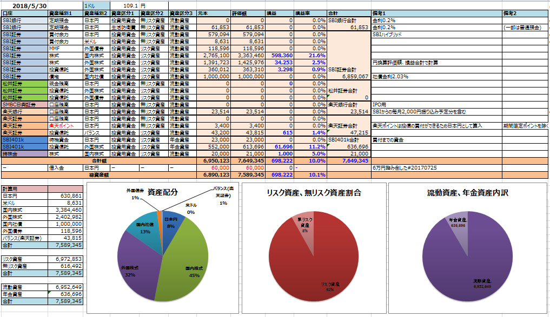Click the note SBIハイブリッド
Screen dimensions: 550x317
point(387,35)
